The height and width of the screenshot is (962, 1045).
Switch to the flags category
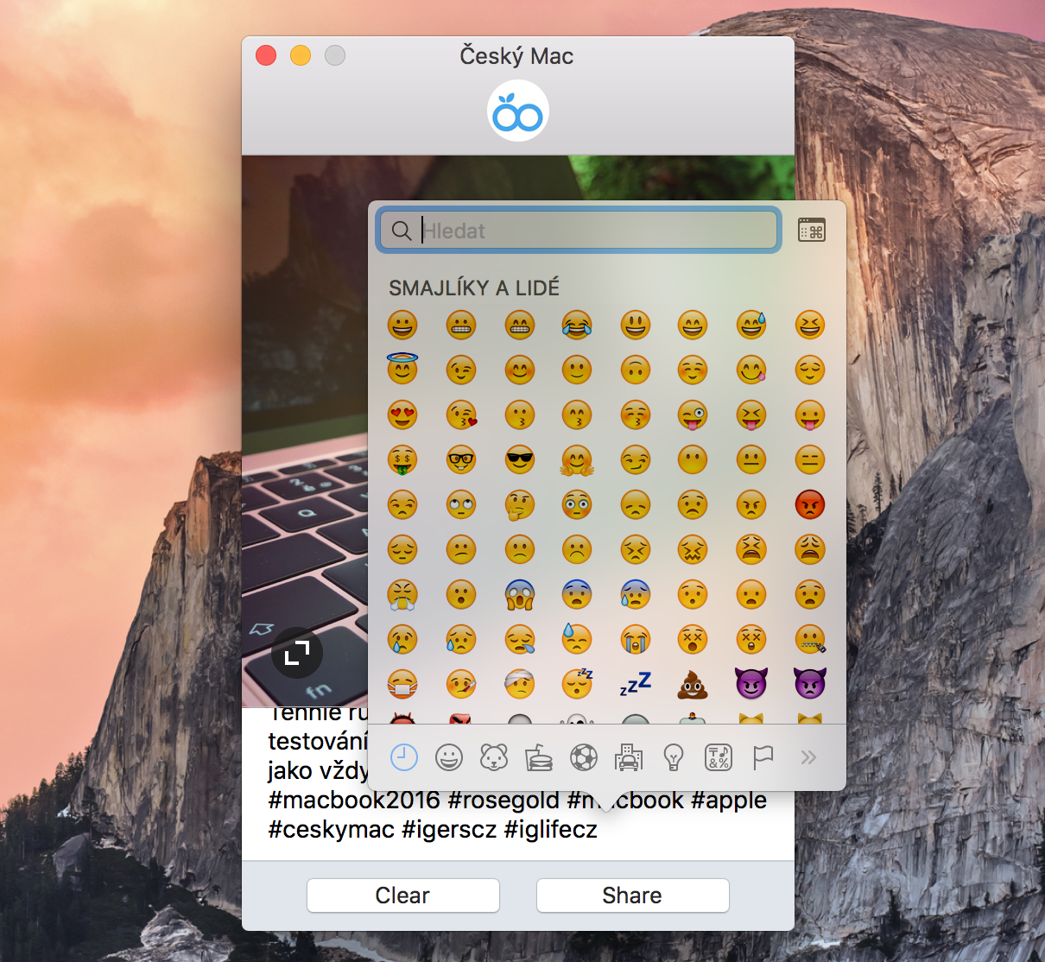pos(763,757)
